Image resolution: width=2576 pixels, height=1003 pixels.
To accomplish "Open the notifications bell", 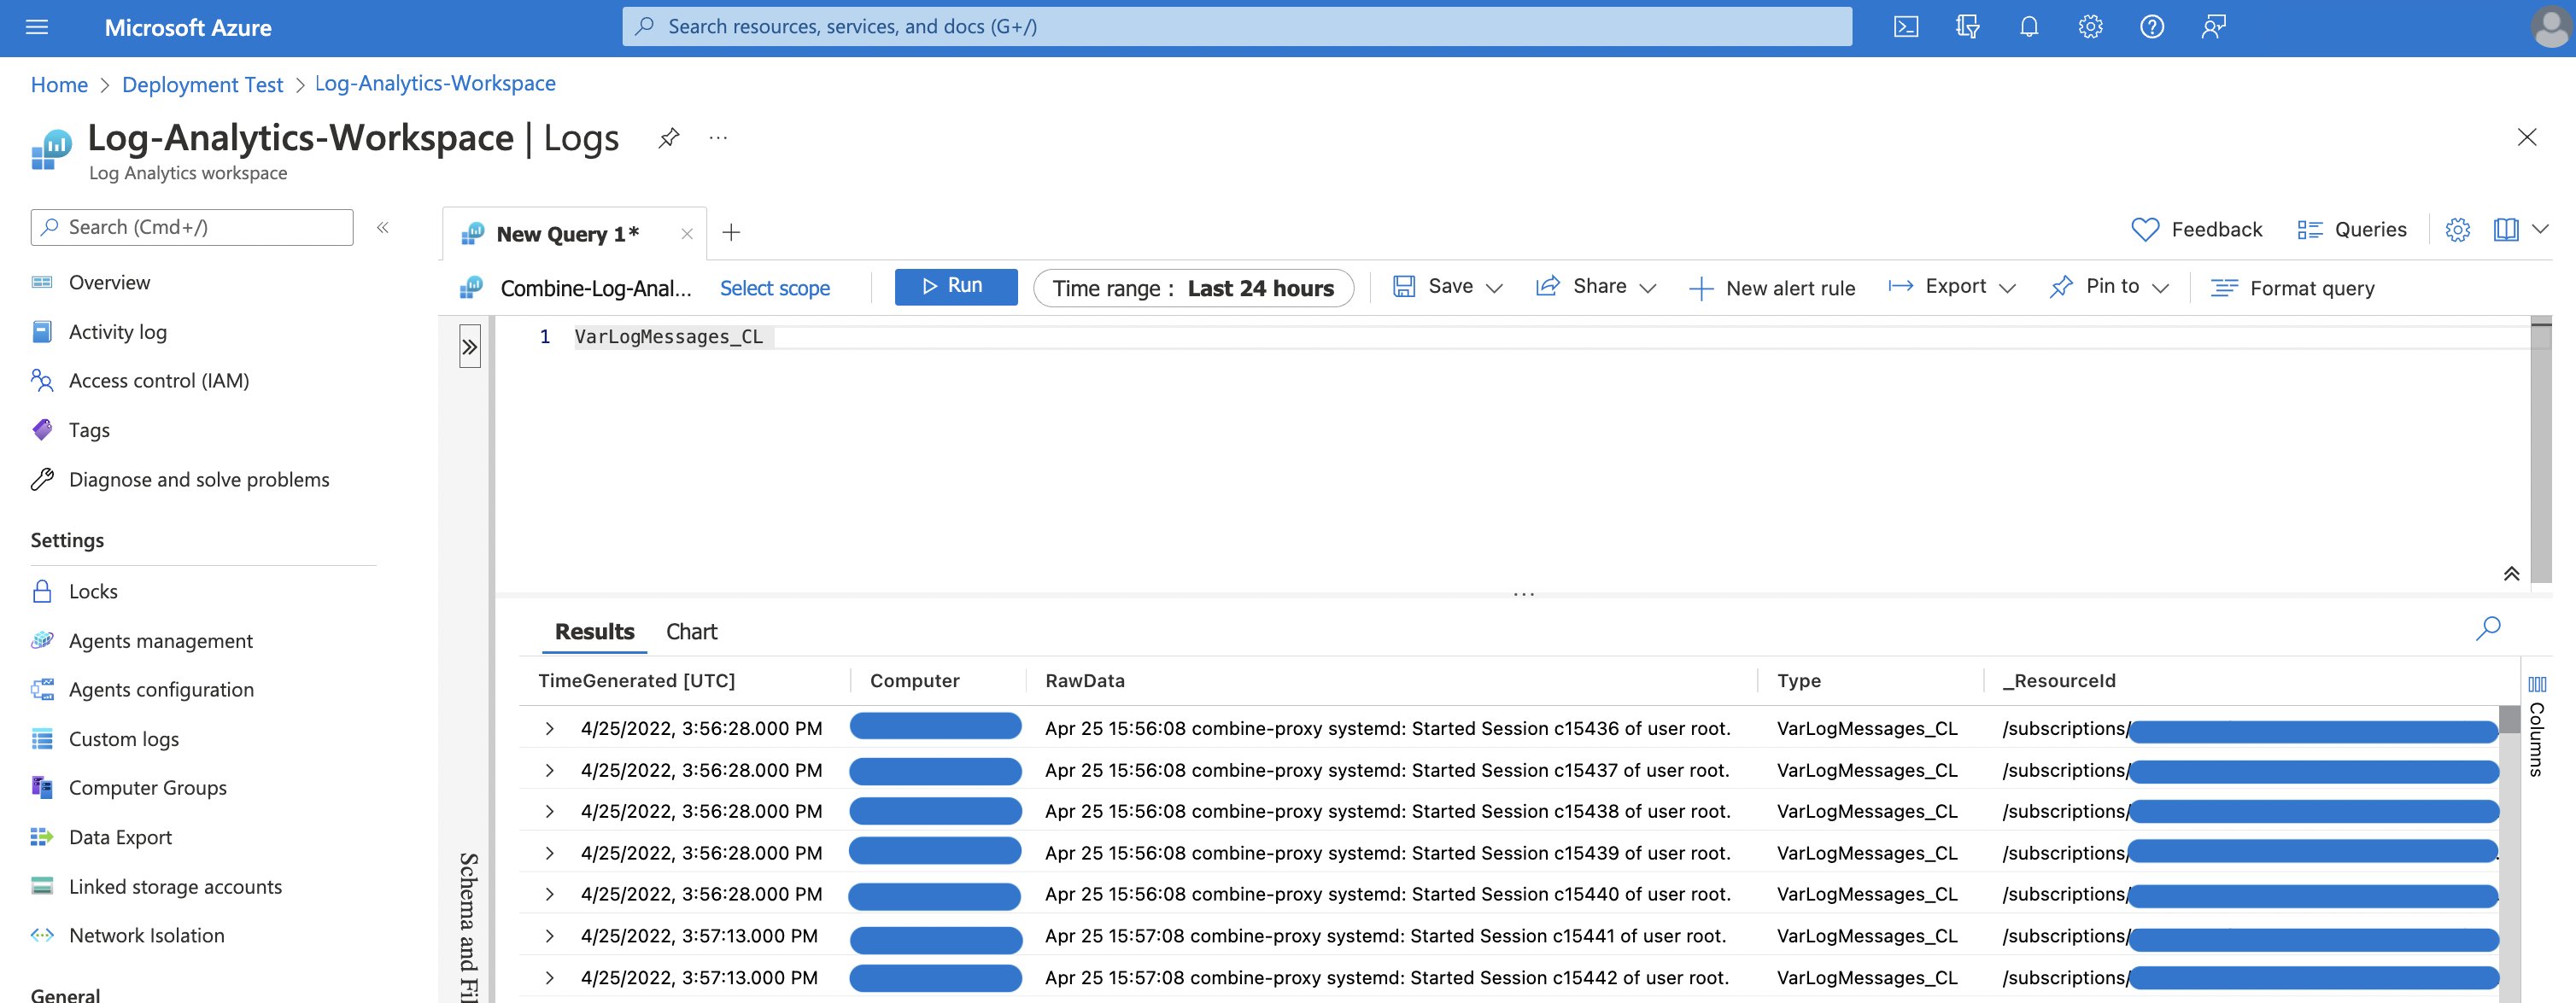I will point(2029,27).
